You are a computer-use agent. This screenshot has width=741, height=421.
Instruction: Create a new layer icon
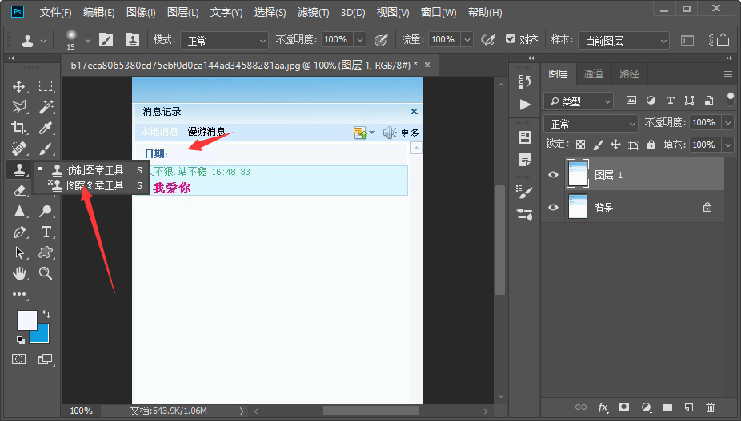coord(689,407)
